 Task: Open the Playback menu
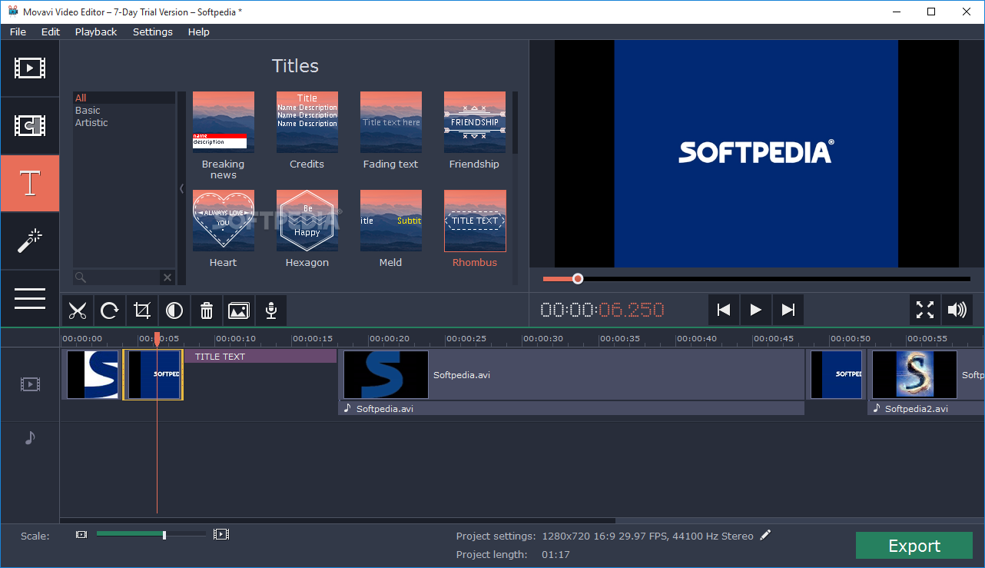pos(96,32)
